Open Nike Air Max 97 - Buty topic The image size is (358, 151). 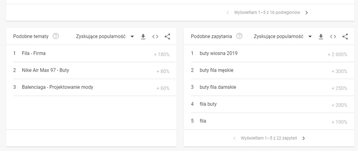[x=45, y=70]
